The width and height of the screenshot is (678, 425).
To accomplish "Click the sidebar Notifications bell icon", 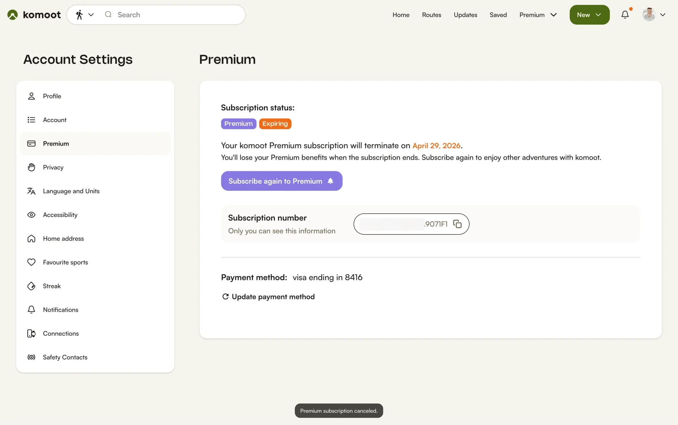I will click(x=31, y=310).
